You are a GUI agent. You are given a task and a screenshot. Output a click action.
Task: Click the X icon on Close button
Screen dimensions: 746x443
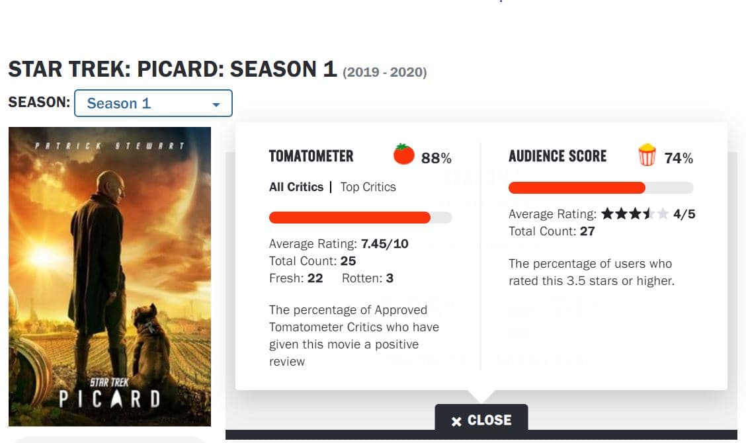point(456,421)
